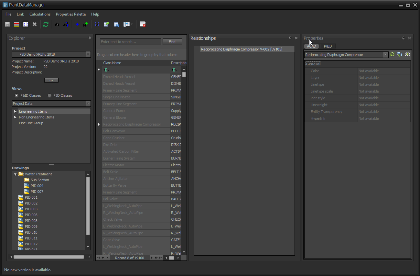The height and width of the screenshot is (276, 420).
Task: Click the green Refresh toolbar icon
Action: [x=46, y=24]
